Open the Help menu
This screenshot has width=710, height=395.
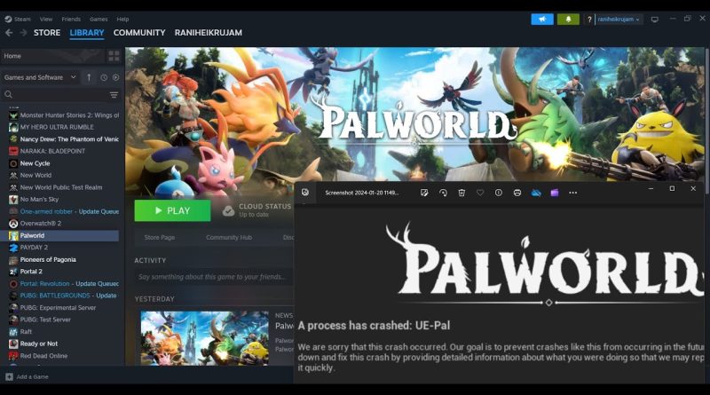(x=122, y=19)
